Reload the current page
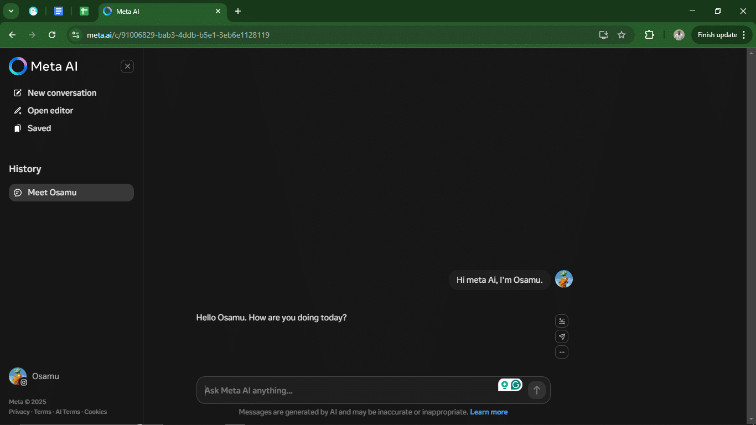756x425 pixels. (x=52, y=35)
